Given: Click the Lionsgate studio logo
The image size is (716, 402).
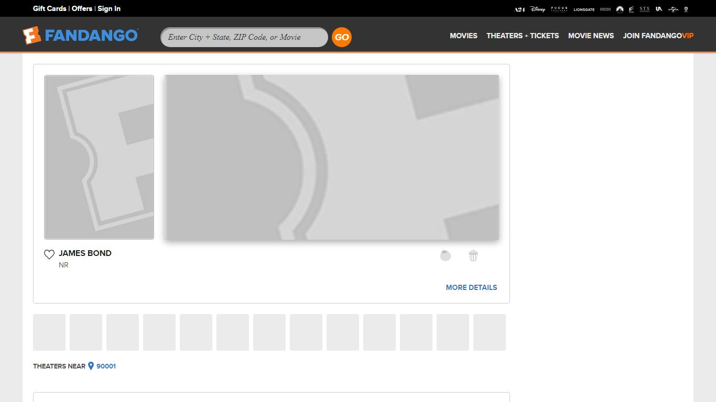Looking at the screenshot, I should [x=584, y=9].
